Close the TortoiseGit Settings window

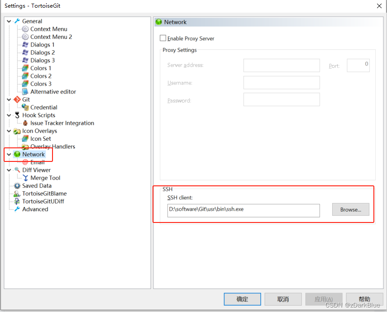(379, 6)
